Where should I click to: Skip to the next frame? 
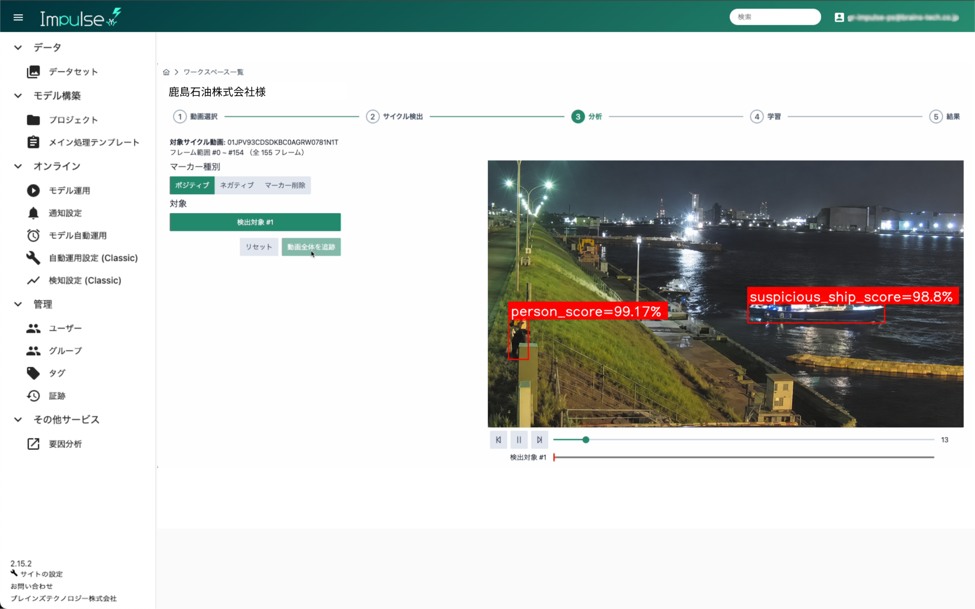point(539,440)
